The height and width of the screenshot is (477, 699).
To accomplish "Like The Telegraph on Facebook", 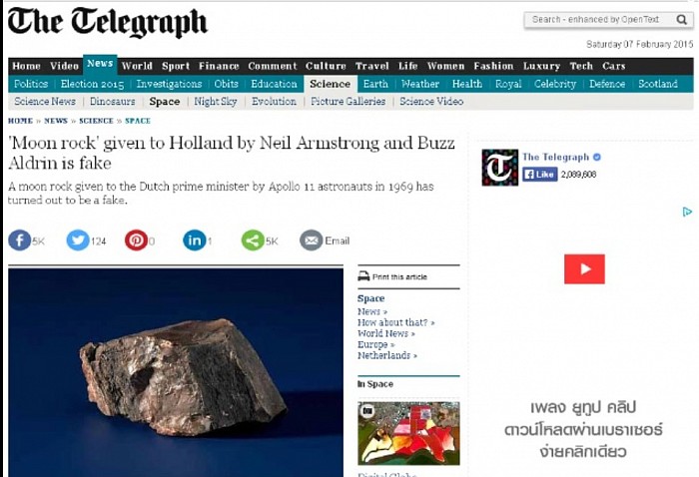I will [540, 175].
